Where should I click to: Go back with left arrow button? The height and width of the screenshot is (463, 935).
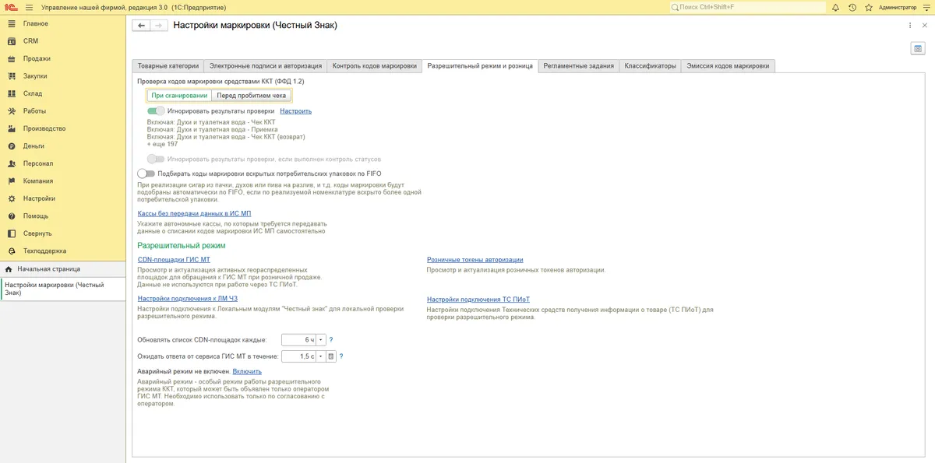pos(142,26)
